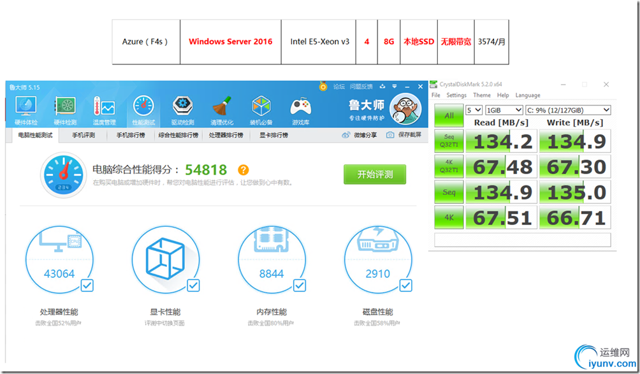Toggle the 处理器性能 checkbox
This screenshot has width=640, height=374.
click(x=87, y=285)
